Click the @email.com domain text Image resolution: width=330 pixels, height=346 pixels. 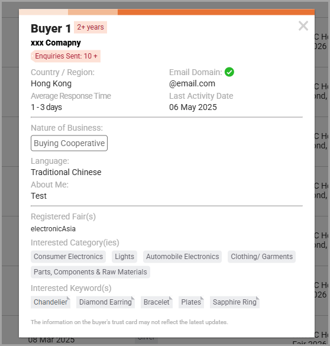(192, 83)
